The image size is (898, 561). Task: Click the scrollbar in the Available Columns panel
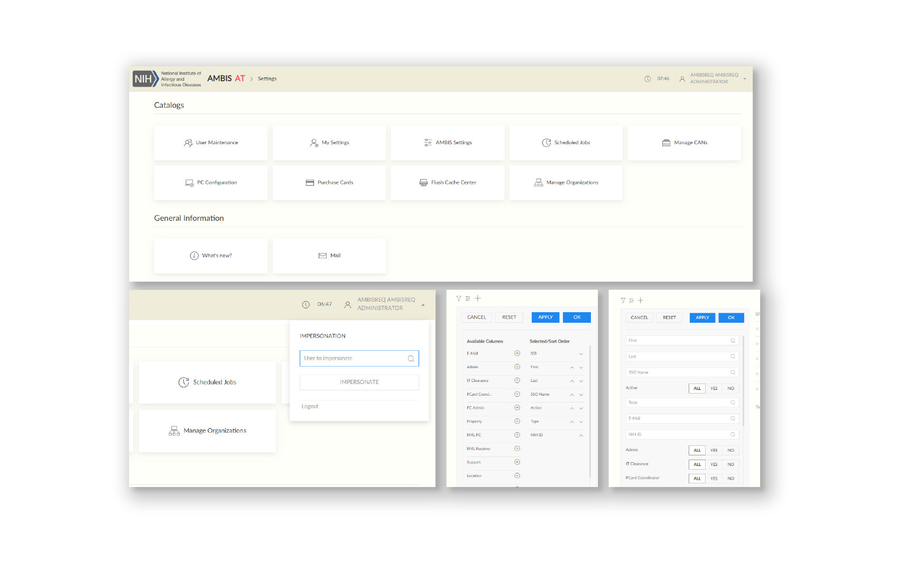[590, 412]
